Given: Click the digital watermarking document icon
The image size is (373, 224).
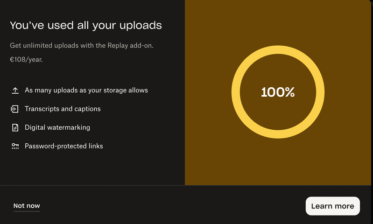Looking at the screenshot, I should click(x=15, y=127).
